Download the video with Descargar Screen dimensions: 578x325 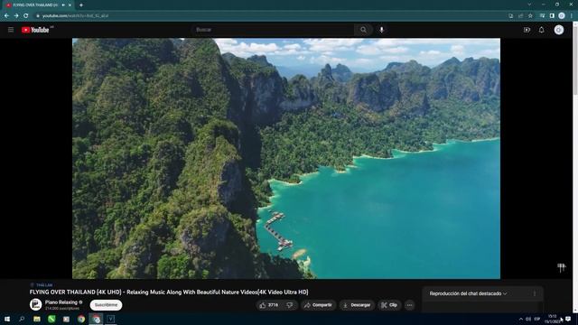point(357,305)
